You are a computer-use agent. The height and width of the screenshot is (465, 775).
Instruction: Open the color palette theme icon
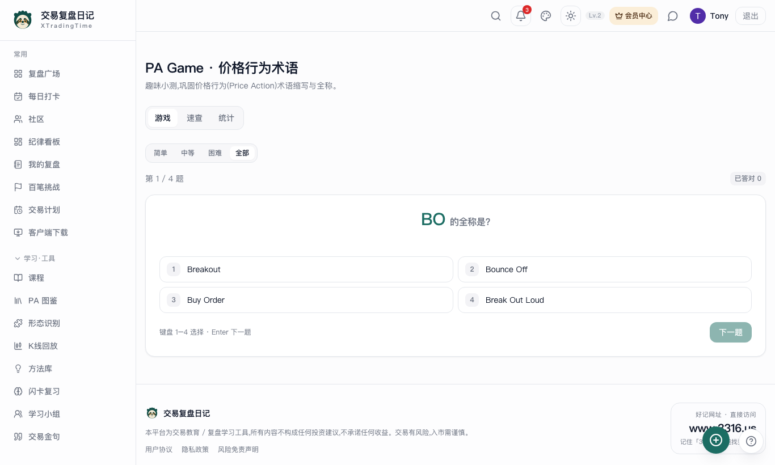[546, 16]
